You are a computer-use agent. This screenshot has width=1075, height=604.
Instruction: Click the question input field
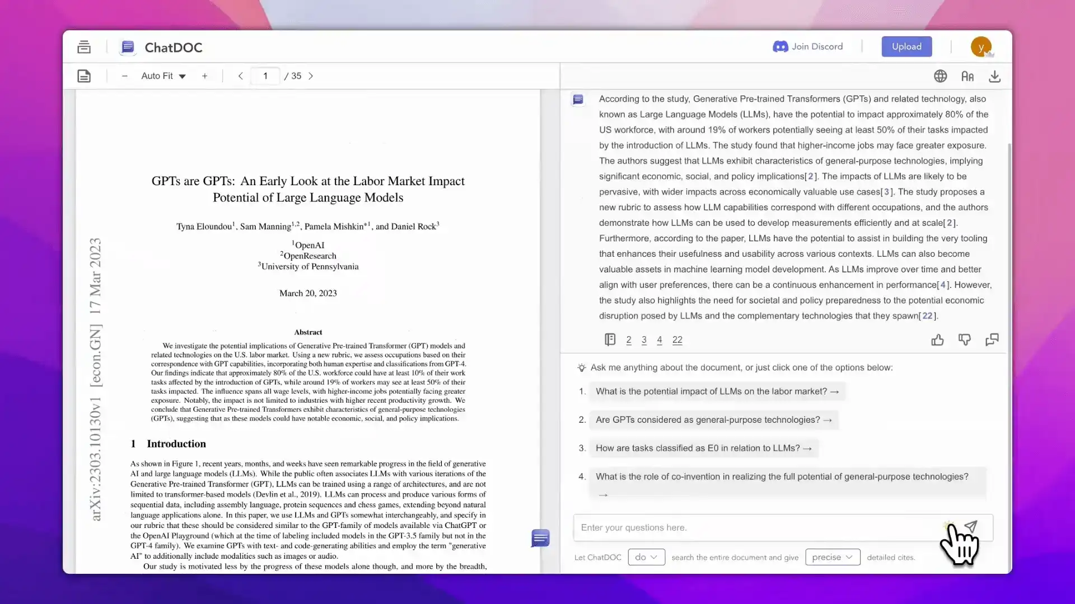pyautogui.click(x=728, y=527)
